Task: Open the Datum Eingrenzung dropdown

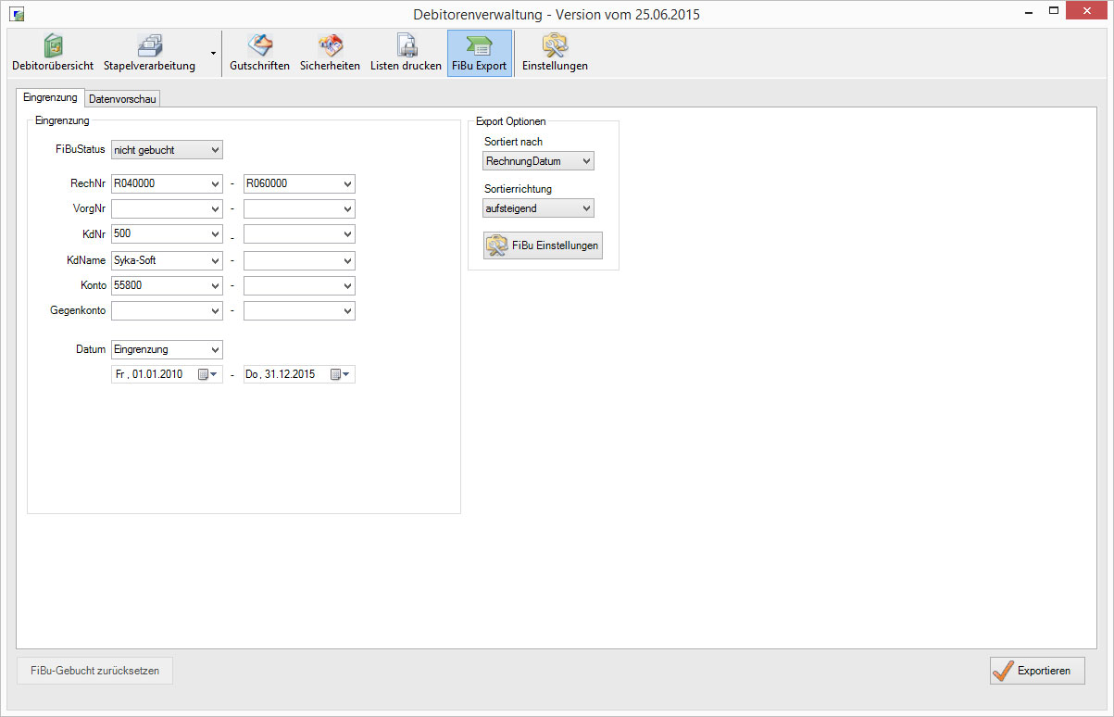Action: click(x=215, y=349)
